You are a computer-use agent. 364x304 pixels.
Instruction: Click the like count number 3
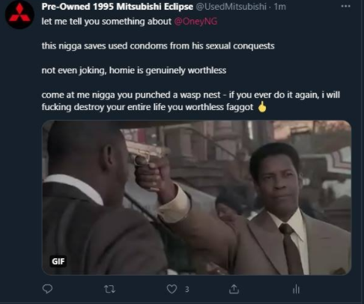(x=187, y=289)
